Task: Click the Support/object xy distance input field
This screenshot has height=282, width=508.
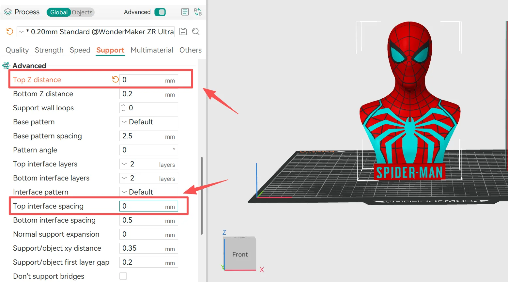Action: tap(149, 248)
